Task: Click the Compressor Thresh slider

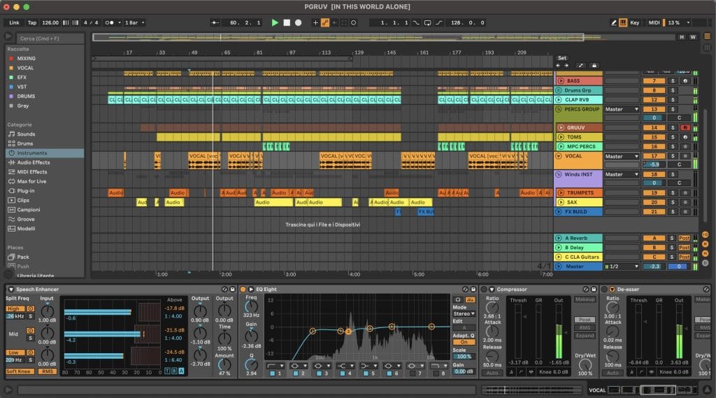Action: point(518,331)
